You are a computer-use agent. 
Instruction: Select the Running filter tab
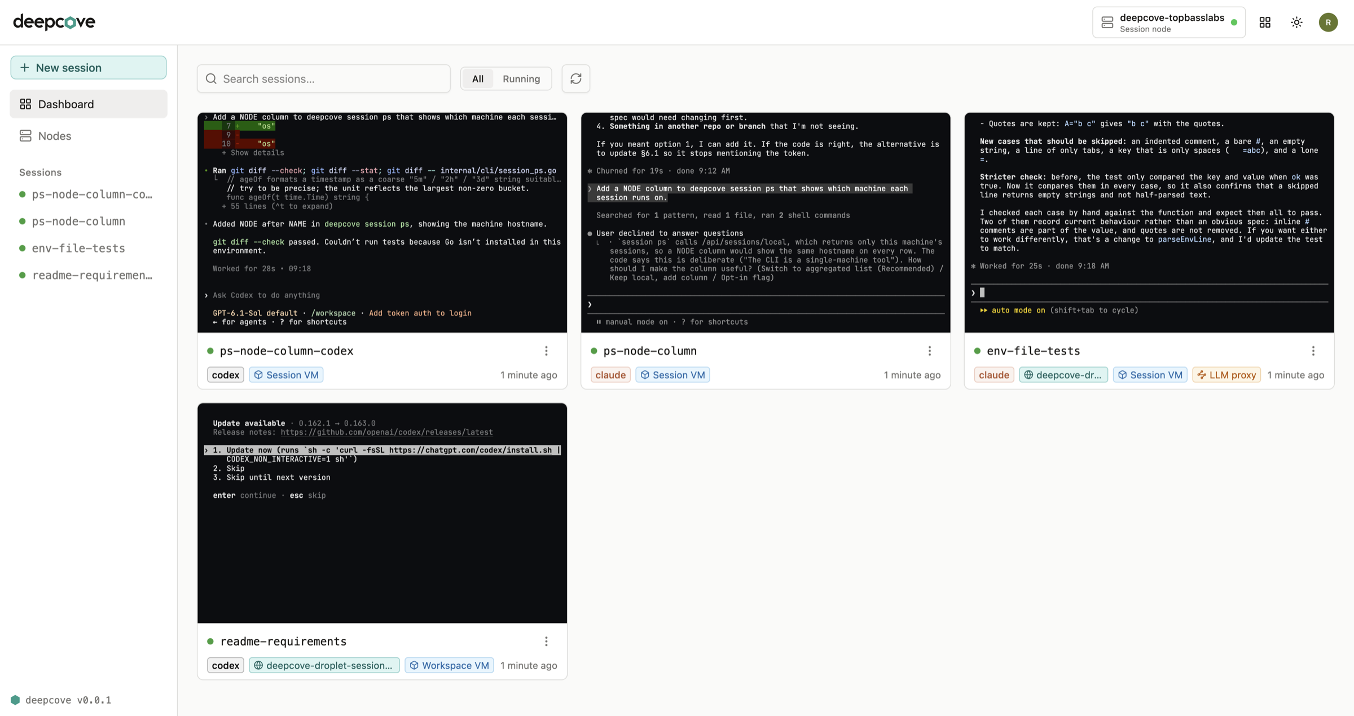(x=521, y=78)
